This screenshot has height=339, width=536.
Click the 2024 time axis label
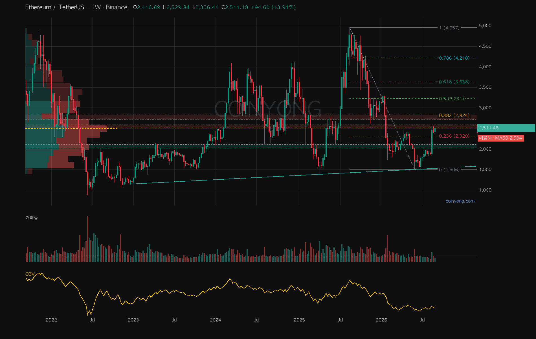(216, 320)
